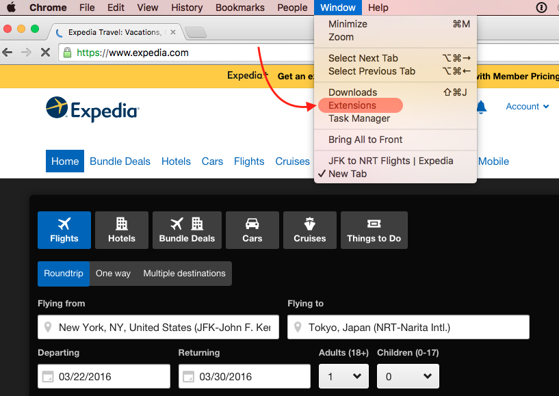Choose Zoom from the Window menu
This screenshot has height=396, width=559.
[395, 37]
